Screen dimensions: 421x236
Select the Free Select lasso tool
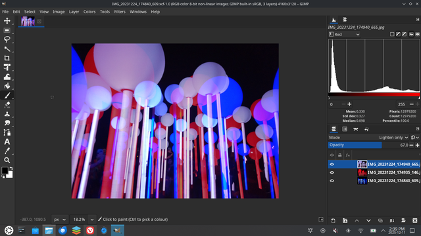click(x=7, y=39)
